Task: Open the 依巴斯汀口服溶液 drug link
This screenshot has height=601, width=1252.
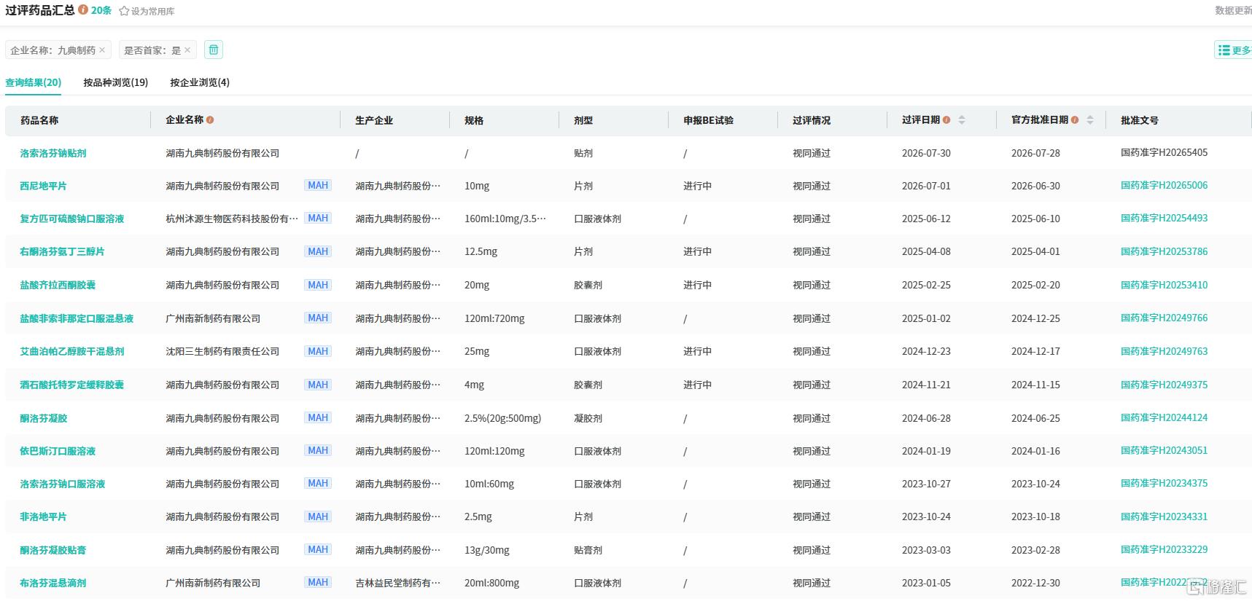Action: [x=58, y=451]
